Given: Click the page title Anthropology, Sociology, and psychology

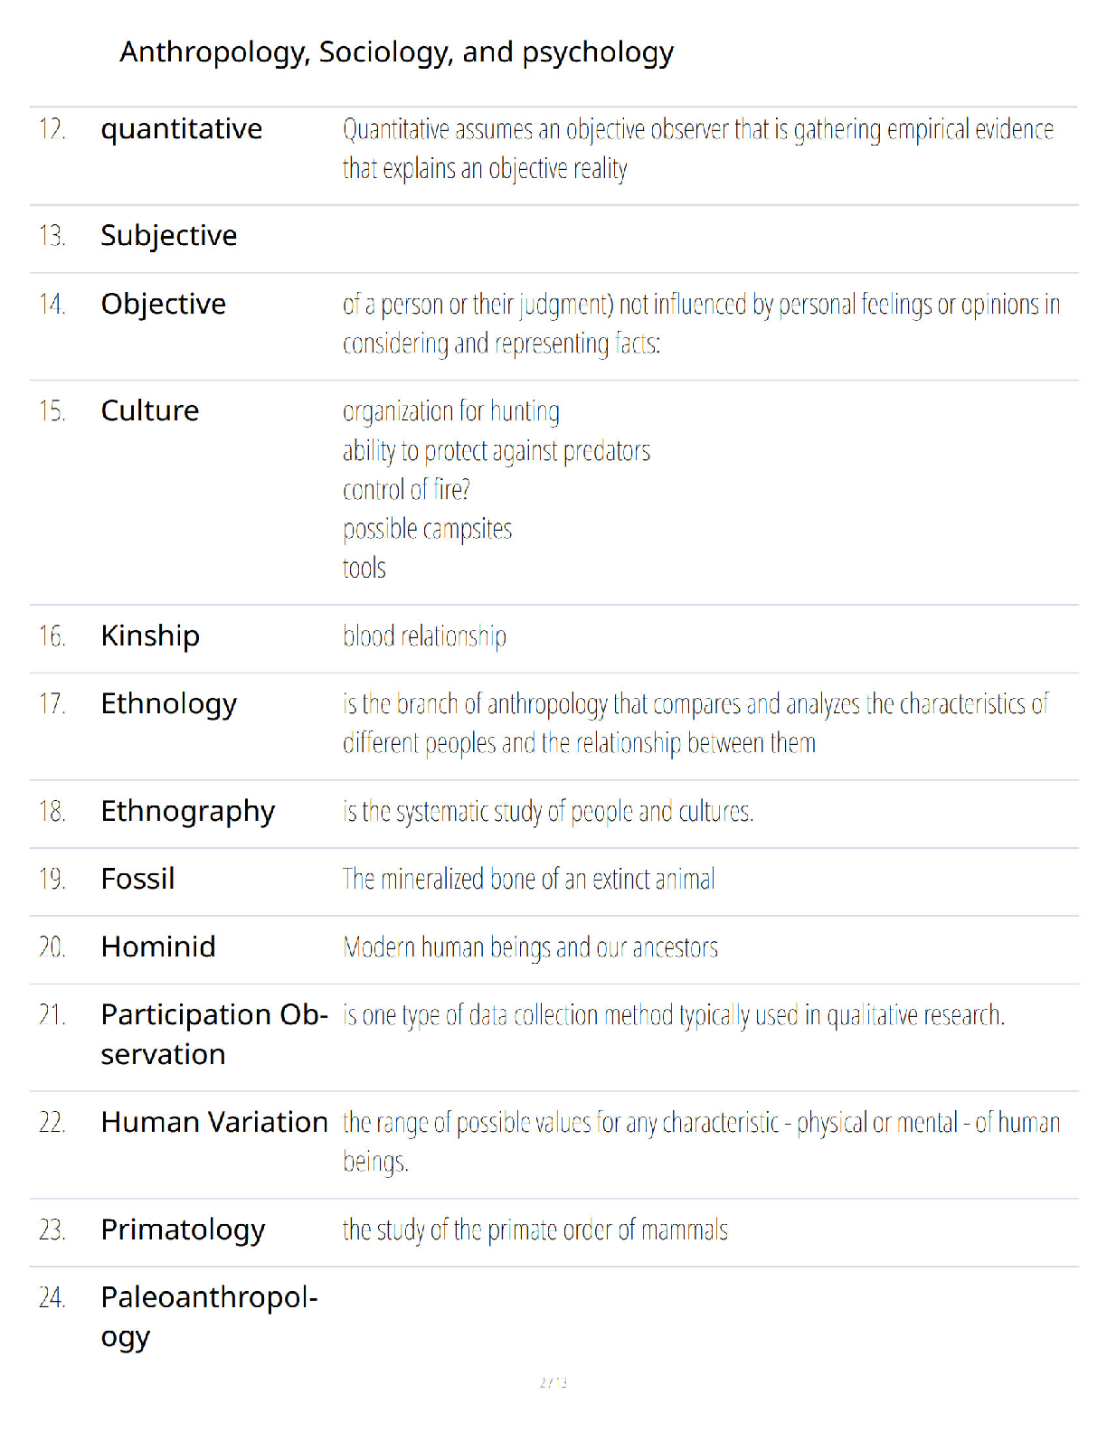Looking at the screenshot, I should 397,52.
